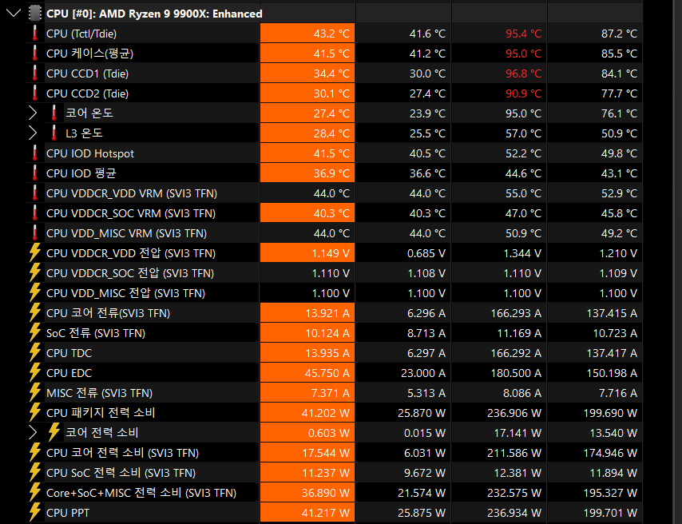Expand the 코어 전력 소비 row
The width and height of the screenshot is (682, 524).
(33, 433)
